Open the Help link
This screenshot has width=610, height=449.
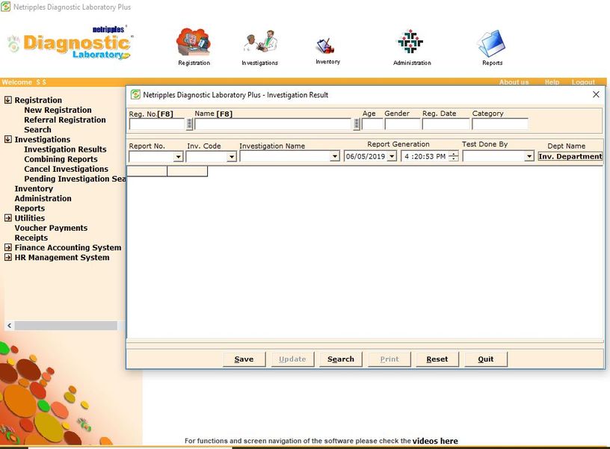tap(552, 82)
